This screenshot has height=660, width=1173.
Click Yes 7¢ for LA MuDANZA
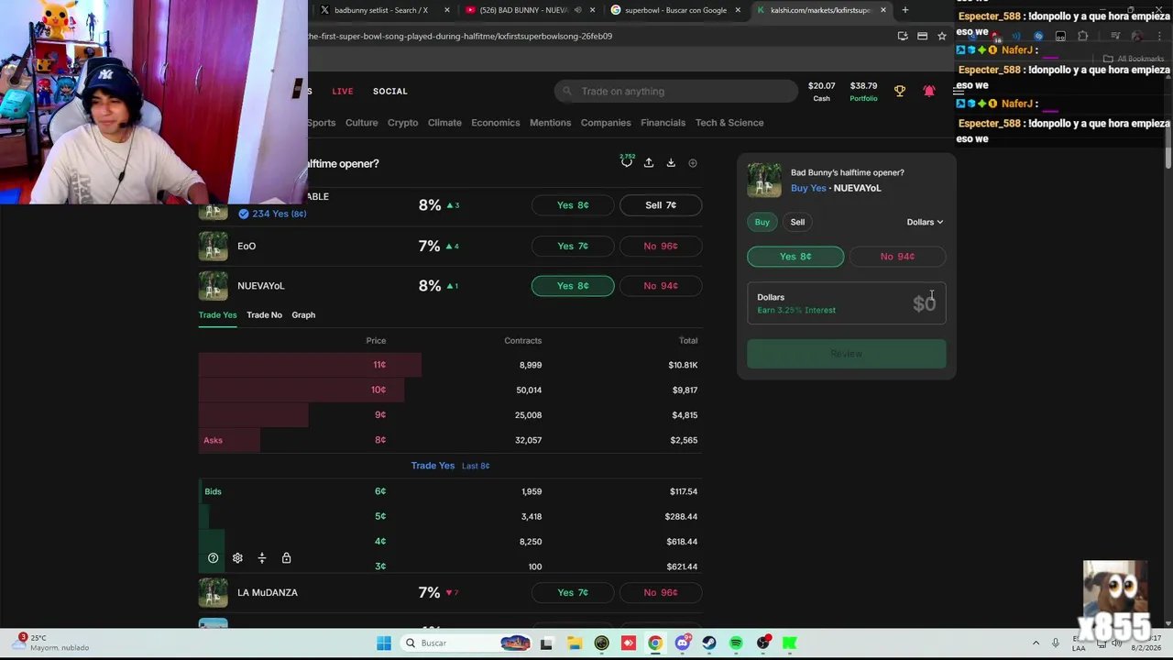[x=573, y=592]
